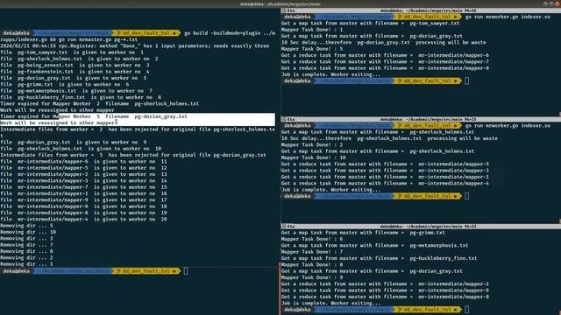Click 'go run mrworker.go indexer.so' in the top-right pane
Viewport: 561px width, 315px height.
point(508,17)
